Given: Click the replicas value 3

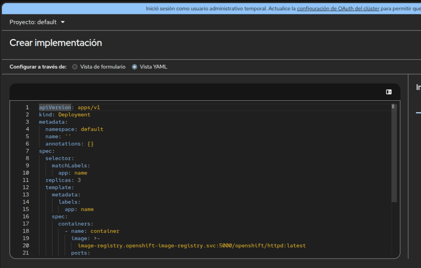Looking at the screenshot, I should click(x=79, y=180).
